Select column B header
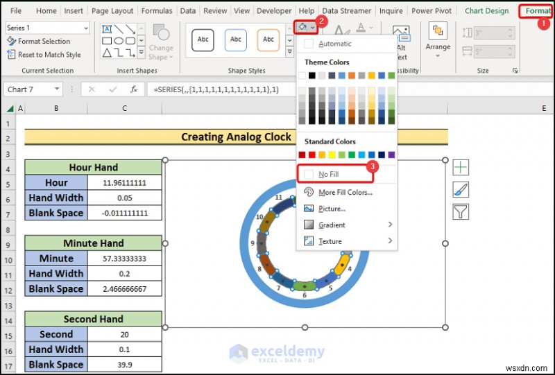This screenshot has width=555, height=375. pos(56,108)
